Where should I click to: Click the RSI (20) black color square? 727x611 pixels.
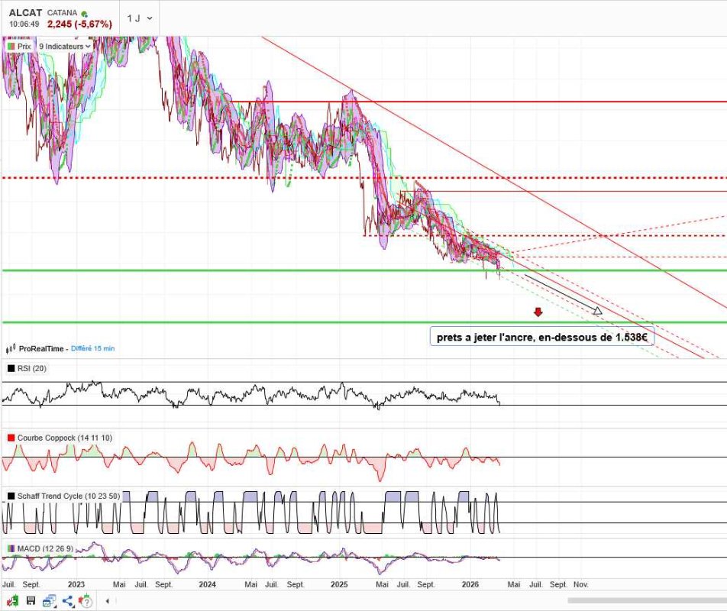tap(11, 369)
